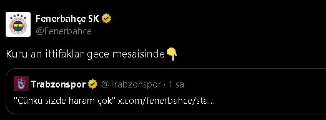Click the pointing-down hand emoji

172,54
